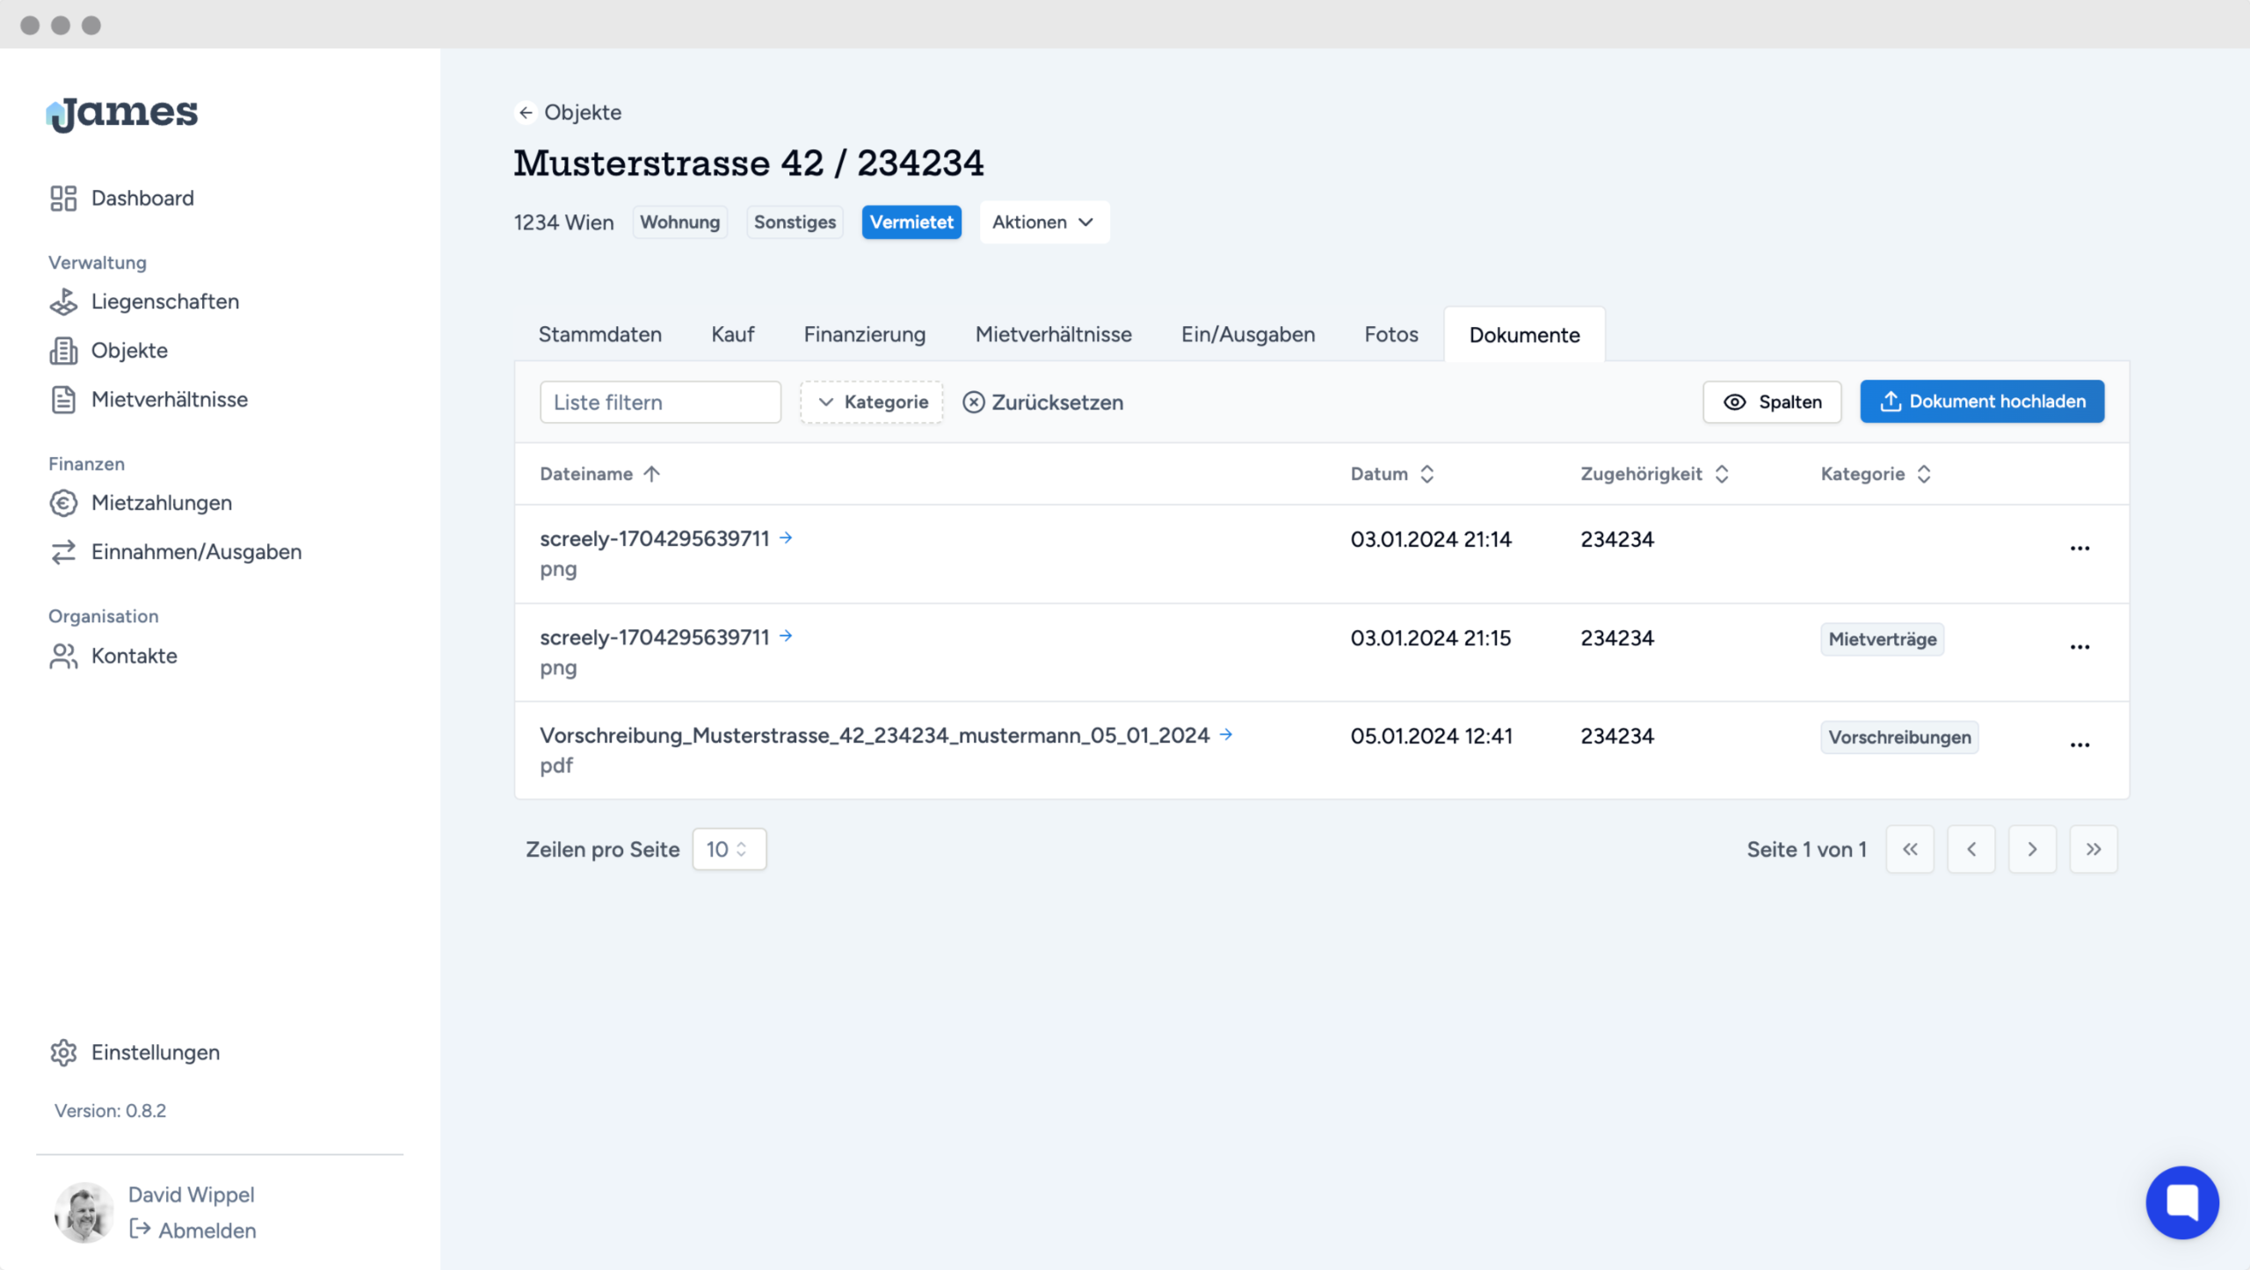Switch to the Fotos tab

click(1390, 335)
